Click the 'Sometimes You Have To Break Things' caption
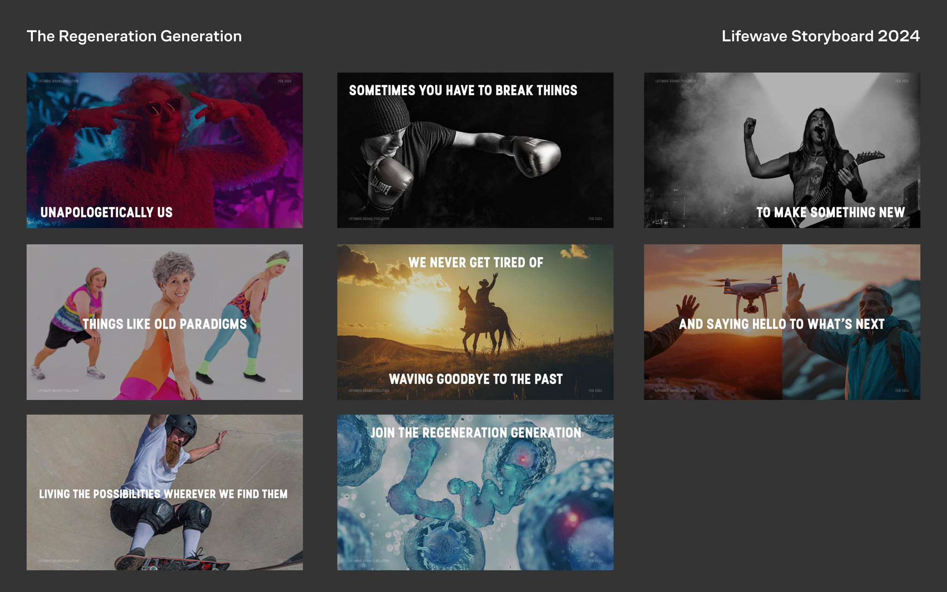 pos(463,90)
